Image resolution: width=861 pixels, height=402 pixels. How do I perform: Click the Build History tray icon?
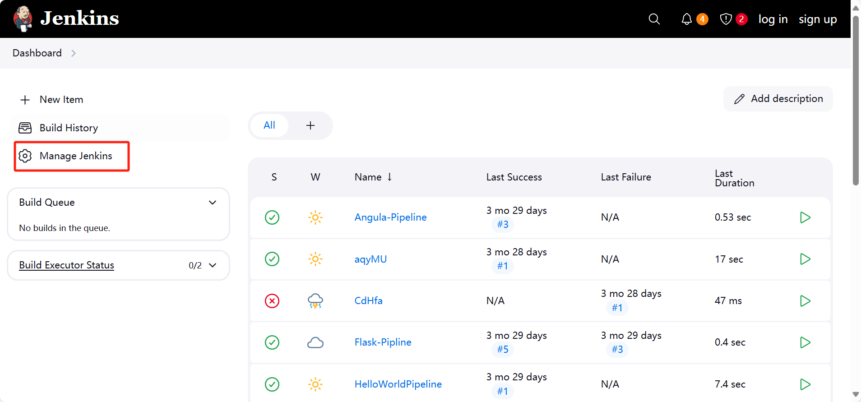click(x=25, y=128)
